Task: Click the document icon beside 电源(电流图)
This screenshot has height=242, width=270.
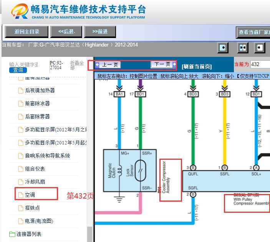Action: click(21, 221)
